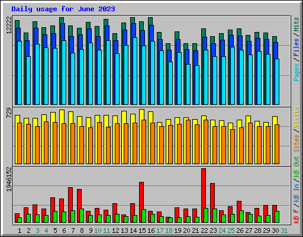Click the 'Sites' legend label
Screen dimensions: 303x237
(296, 143)
